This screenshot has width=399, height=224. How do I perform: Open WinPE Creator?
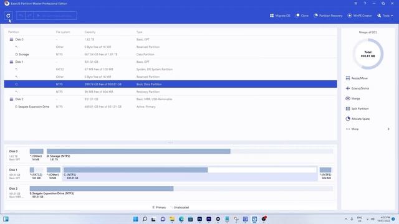(x=360, y=16)
